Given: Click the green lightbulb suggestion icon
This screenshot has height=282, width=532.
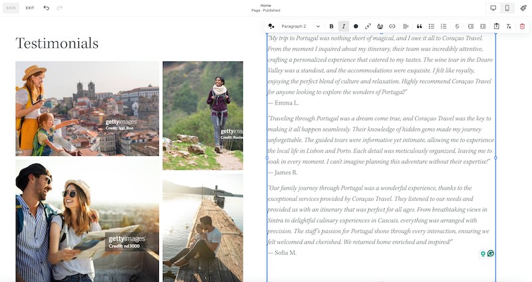Looking at the screenshot, I should [483, 253].
